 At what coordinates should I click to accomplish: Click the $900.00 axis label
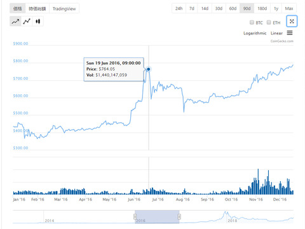pyautogui.click(x=20, y=43)
